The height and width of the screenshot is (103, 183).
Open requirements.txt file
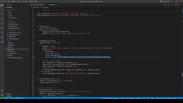pos(12,54)
